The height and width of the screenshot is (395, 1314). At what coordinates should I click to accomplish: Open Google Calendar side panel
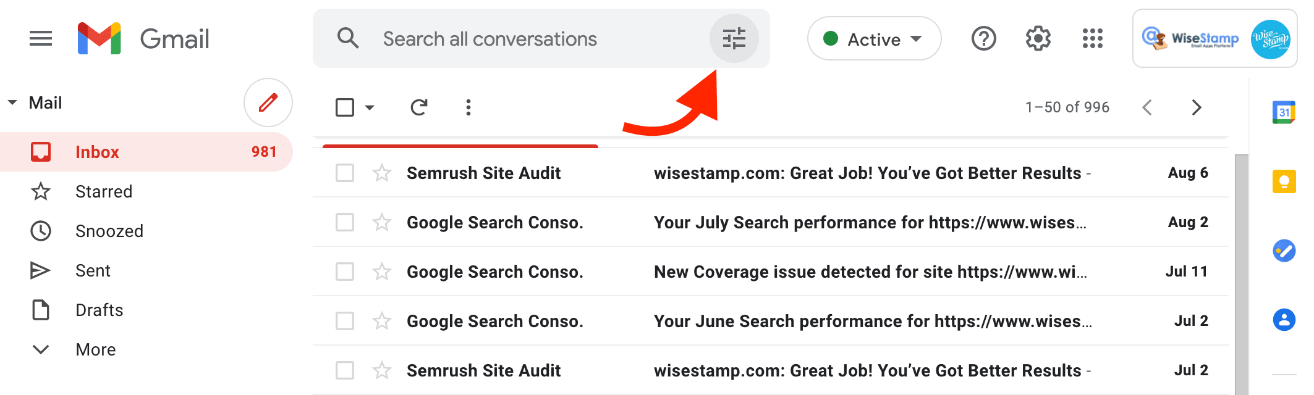1284,112
